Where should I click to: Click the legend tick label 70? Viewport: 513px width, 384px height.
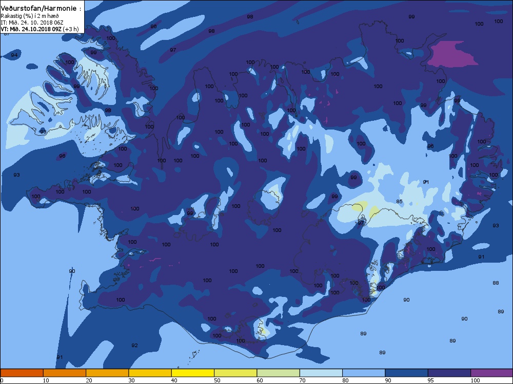point(302,380)
